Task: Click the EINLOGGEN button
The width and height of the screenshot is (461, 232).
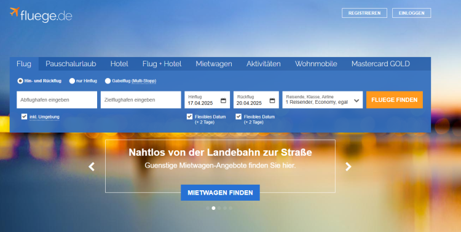Action: click(x=412, y=13)
